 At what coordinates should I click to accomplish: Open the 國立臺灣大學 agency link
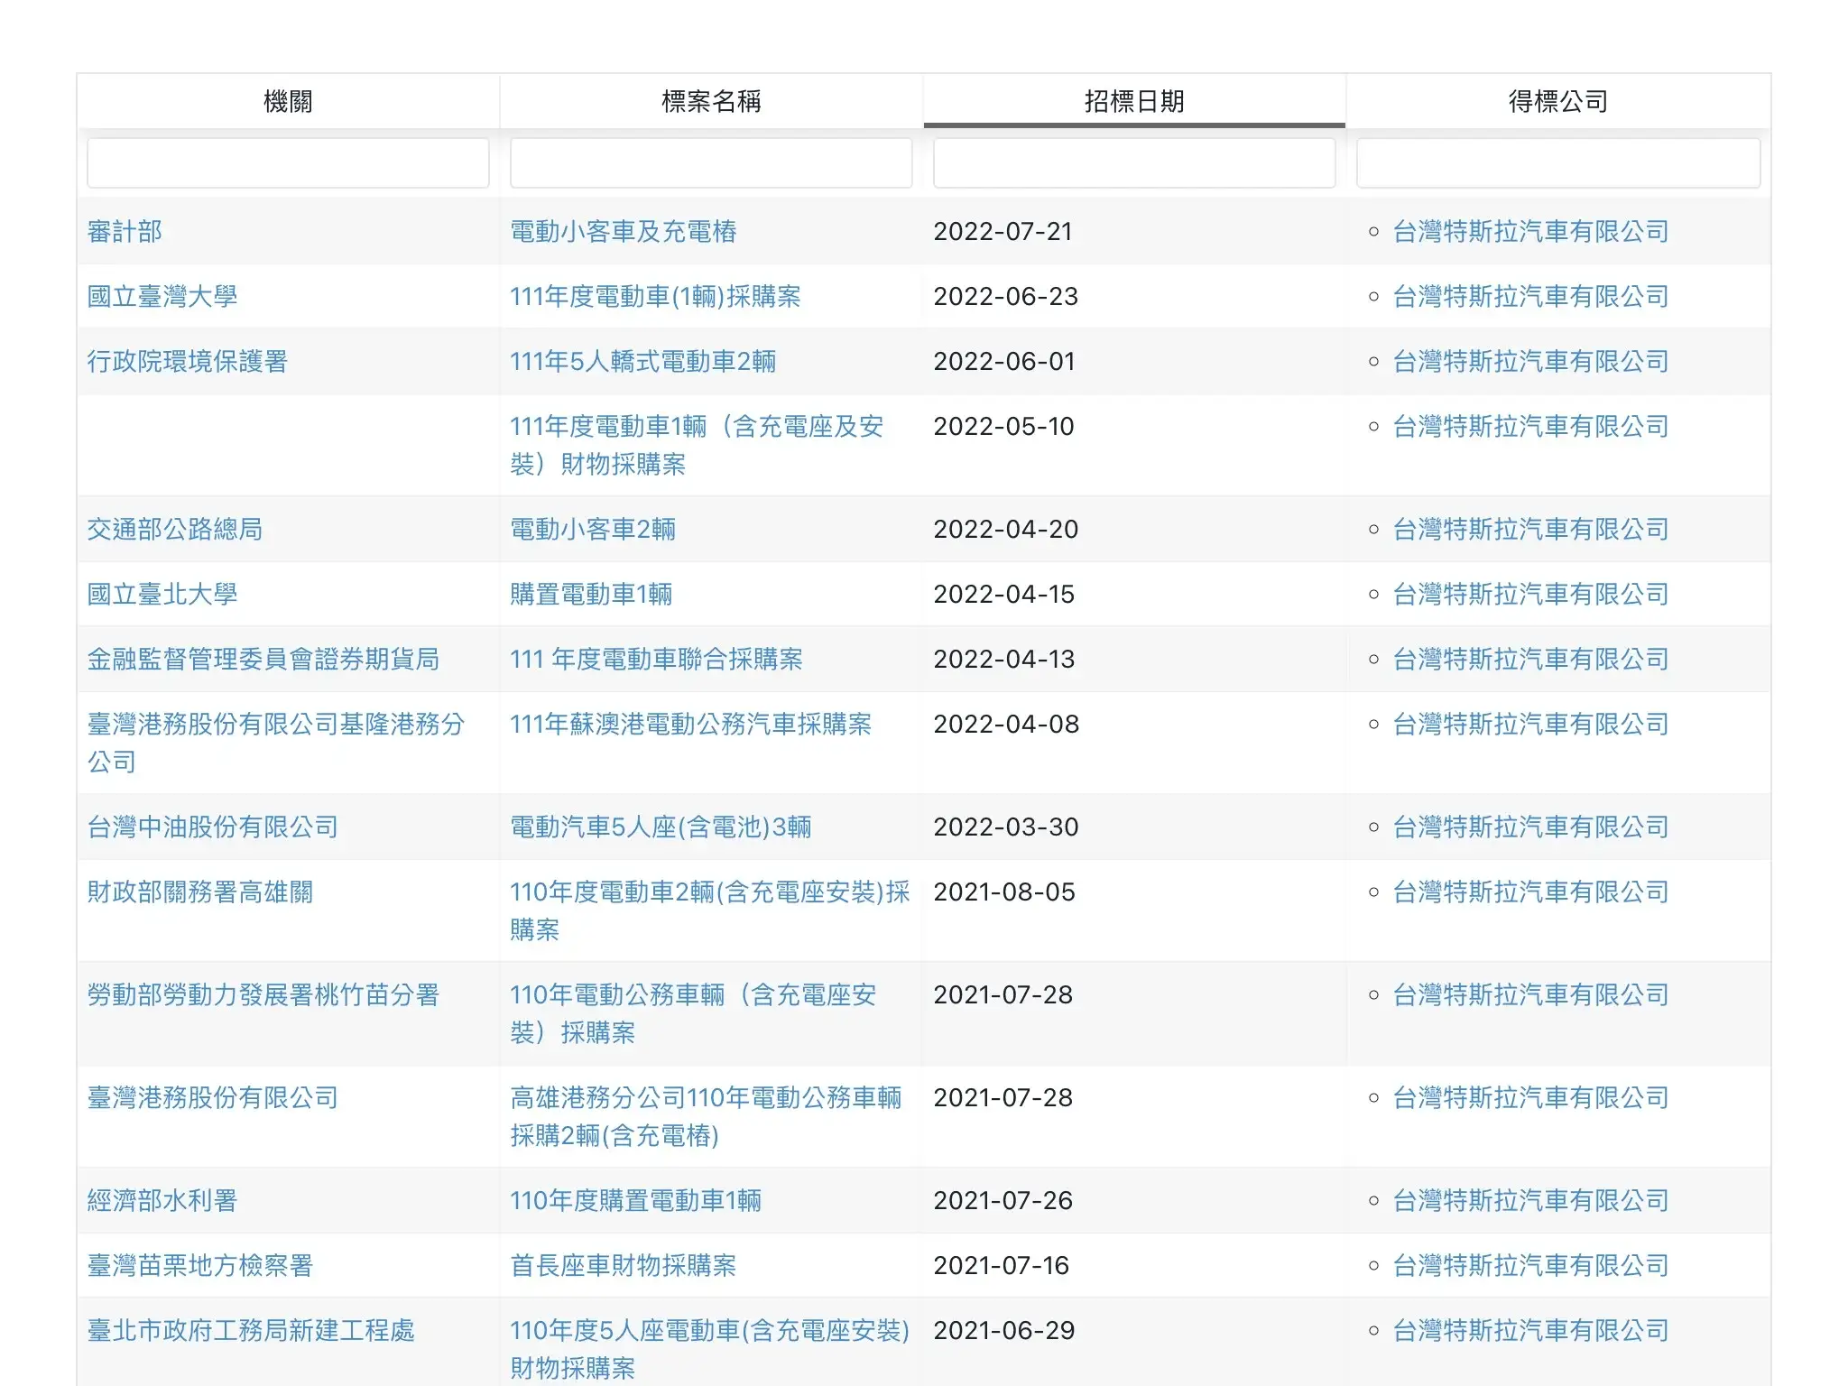coord(162,297)
